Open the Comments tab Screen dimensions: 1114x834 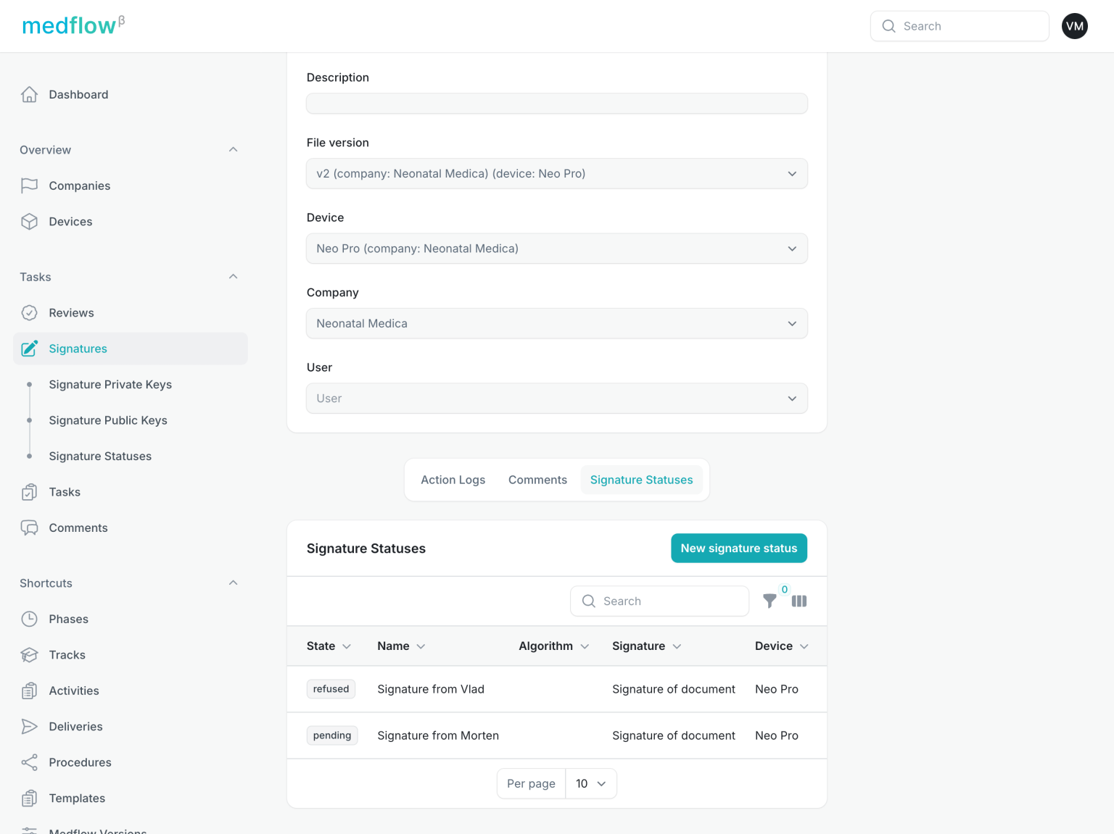tap(537, 479)
